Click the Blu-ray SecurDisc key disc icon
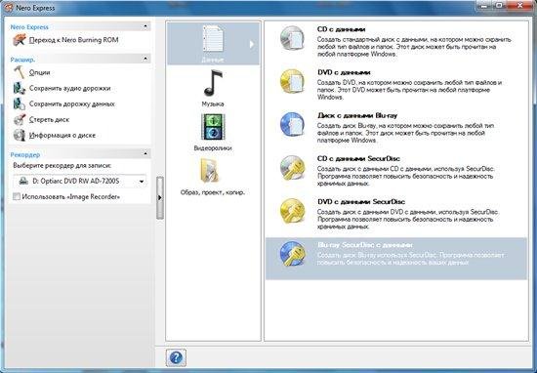537x373 pixels. tap(292, 254)
